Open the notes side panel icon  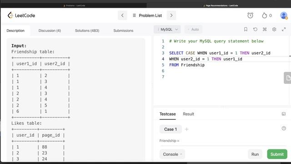tap(288, 78)
